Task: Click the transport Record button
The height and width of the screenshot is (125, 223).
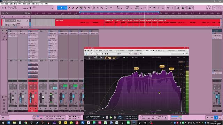Action: click(115, 117)
